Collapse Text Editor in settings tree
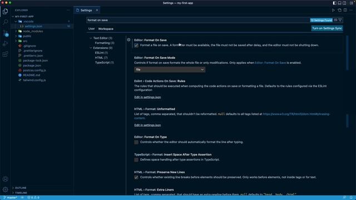Viewport: 356px width, 200px height. click(91, 38)
